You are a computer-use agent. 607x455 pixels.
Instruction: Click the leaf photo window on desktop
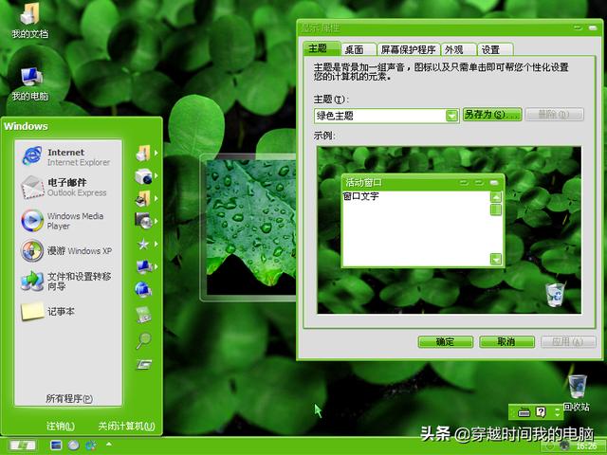(249, 227)
